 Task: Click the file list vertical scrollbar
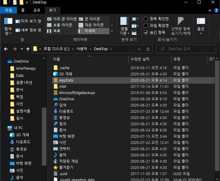point(217,116)
